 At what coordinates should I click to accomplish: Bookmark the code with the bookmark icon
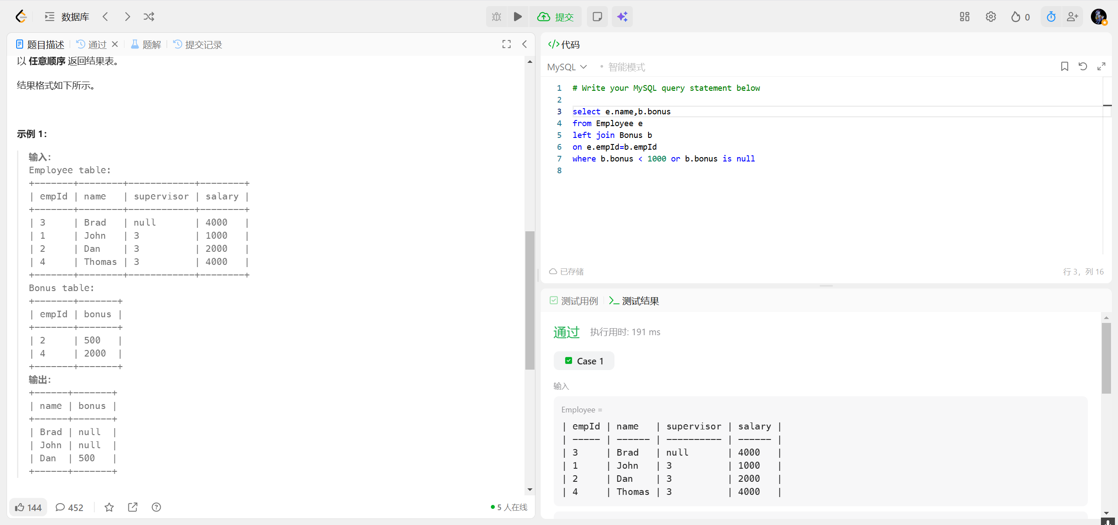1064,66
